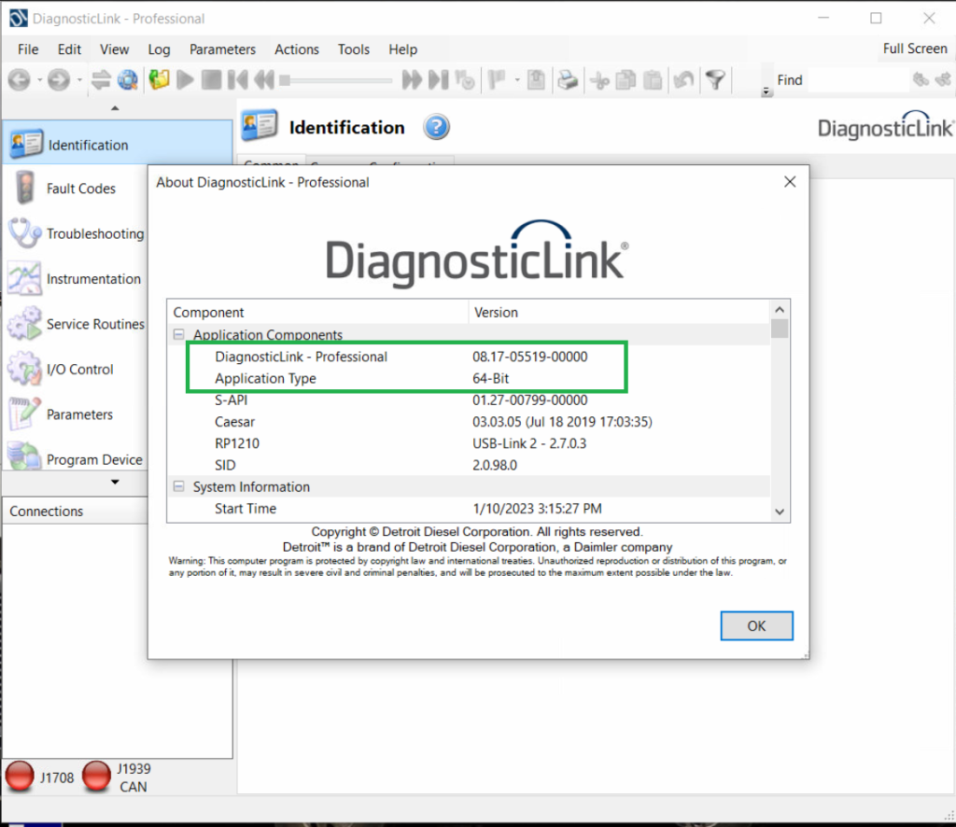Click the OK button in About dialog
The width and height of the screenshot is (956, 827).
[x=756, y=626]
